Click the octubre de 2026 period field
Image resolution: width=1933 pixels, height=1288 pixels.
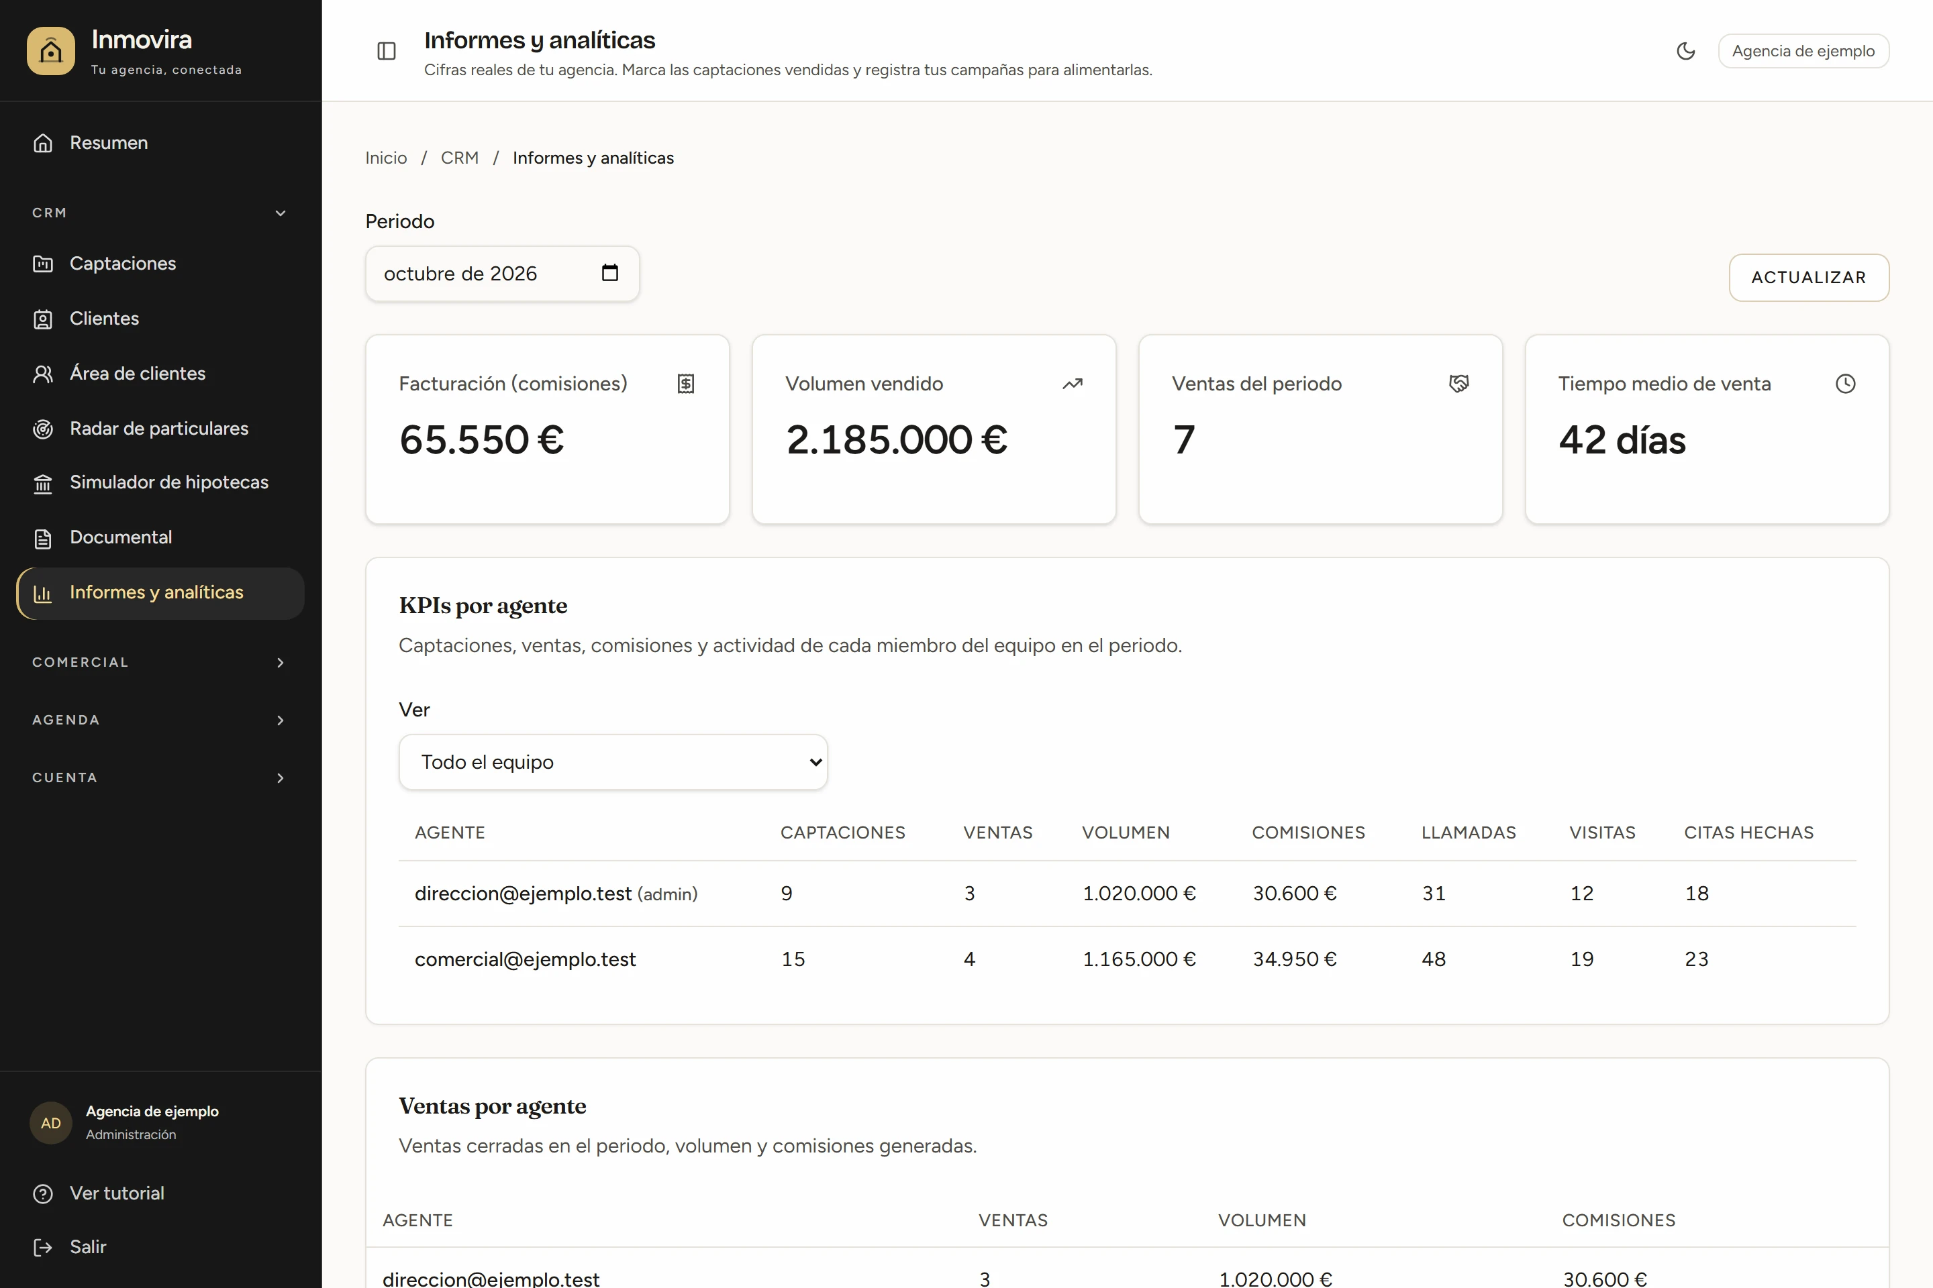point(502,274)
